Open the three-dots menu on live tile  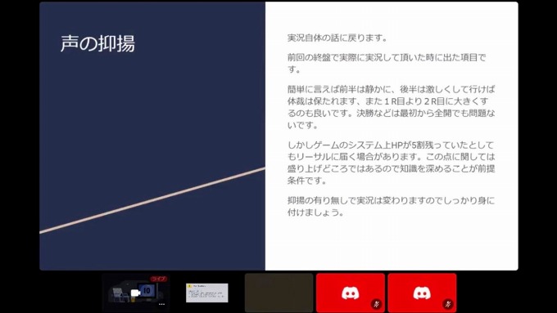161,304
